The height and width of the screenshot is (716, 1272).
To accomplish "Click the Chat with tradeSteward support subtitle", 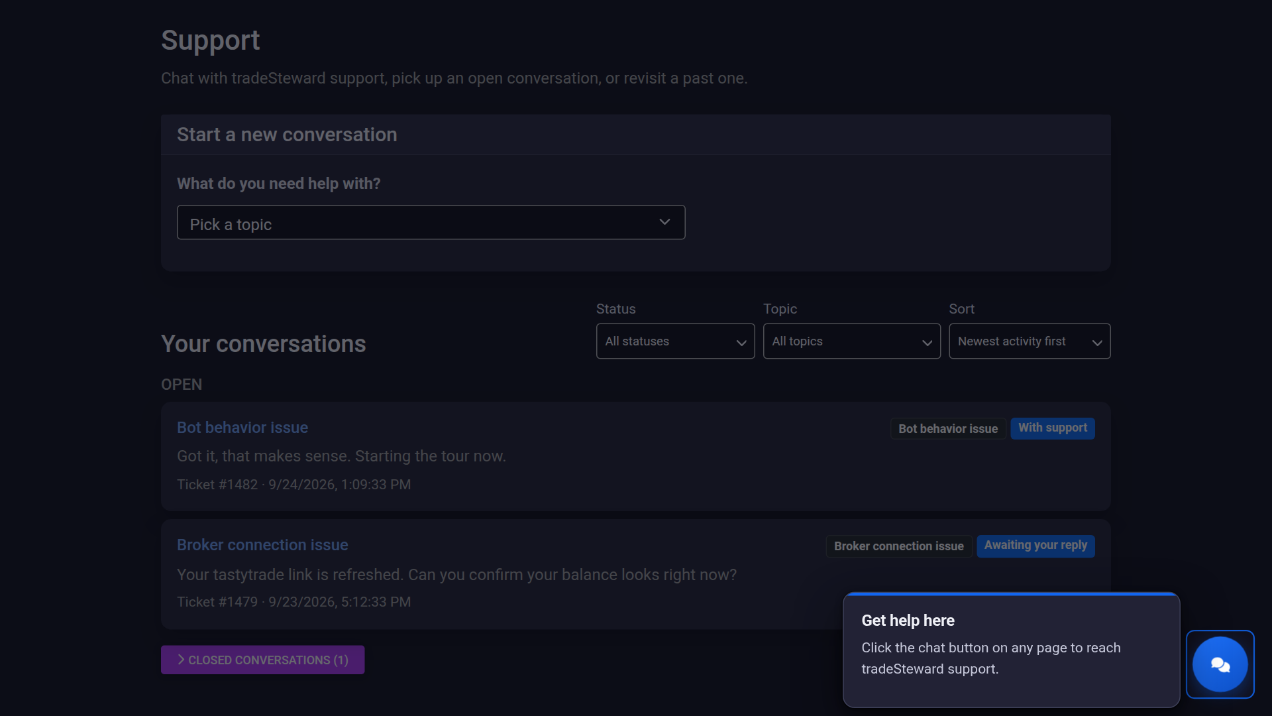I will [454, 78].
